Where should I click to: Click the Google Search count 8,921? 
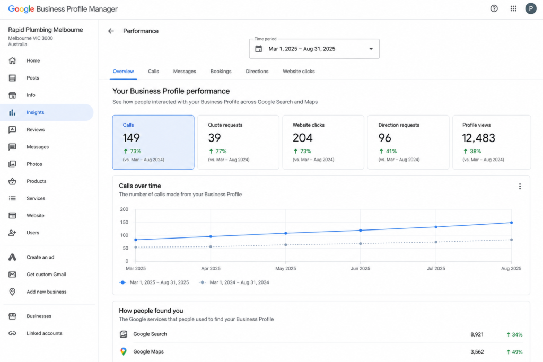point(477,334)
